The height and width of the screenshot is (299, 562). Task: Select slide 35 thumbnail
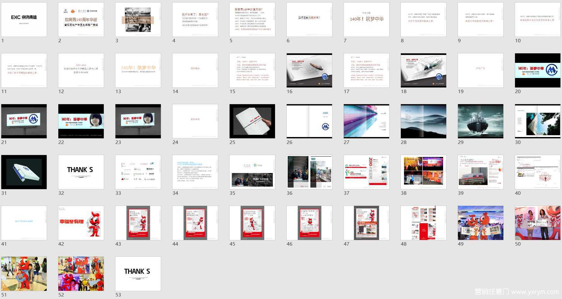point(252,172)
